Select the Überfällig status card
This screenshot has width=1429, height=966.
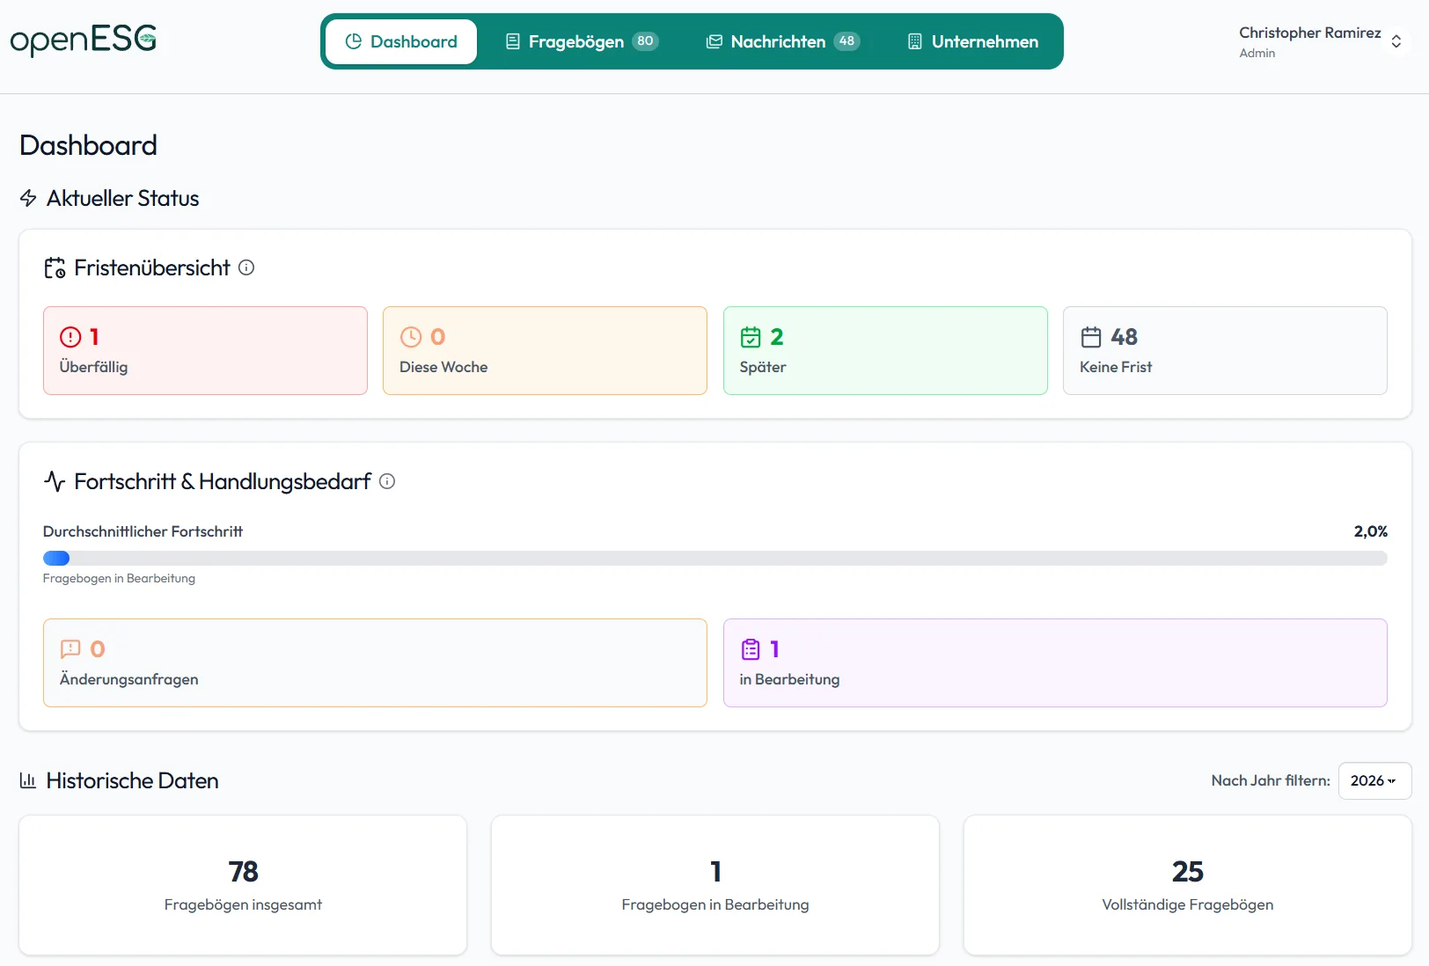[204, 350]
